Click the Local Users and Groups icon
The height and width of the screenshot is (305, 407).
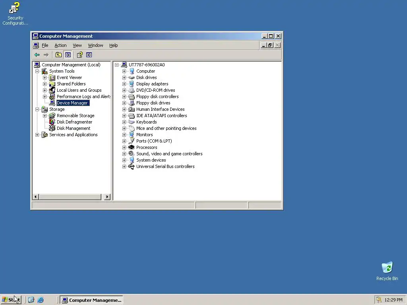click(52, 90)
